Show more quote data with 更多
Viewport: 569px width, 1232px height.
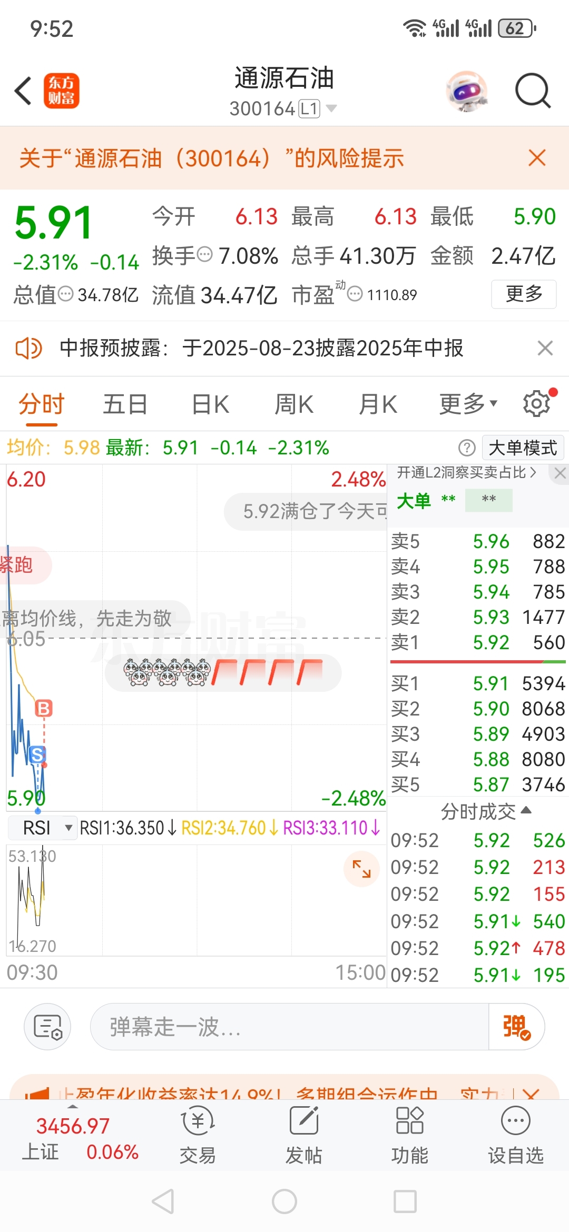[x=524, y=294]
